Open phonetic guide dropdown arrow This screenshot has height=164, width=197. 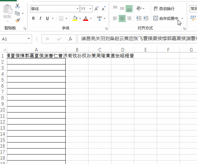[105, 19]
